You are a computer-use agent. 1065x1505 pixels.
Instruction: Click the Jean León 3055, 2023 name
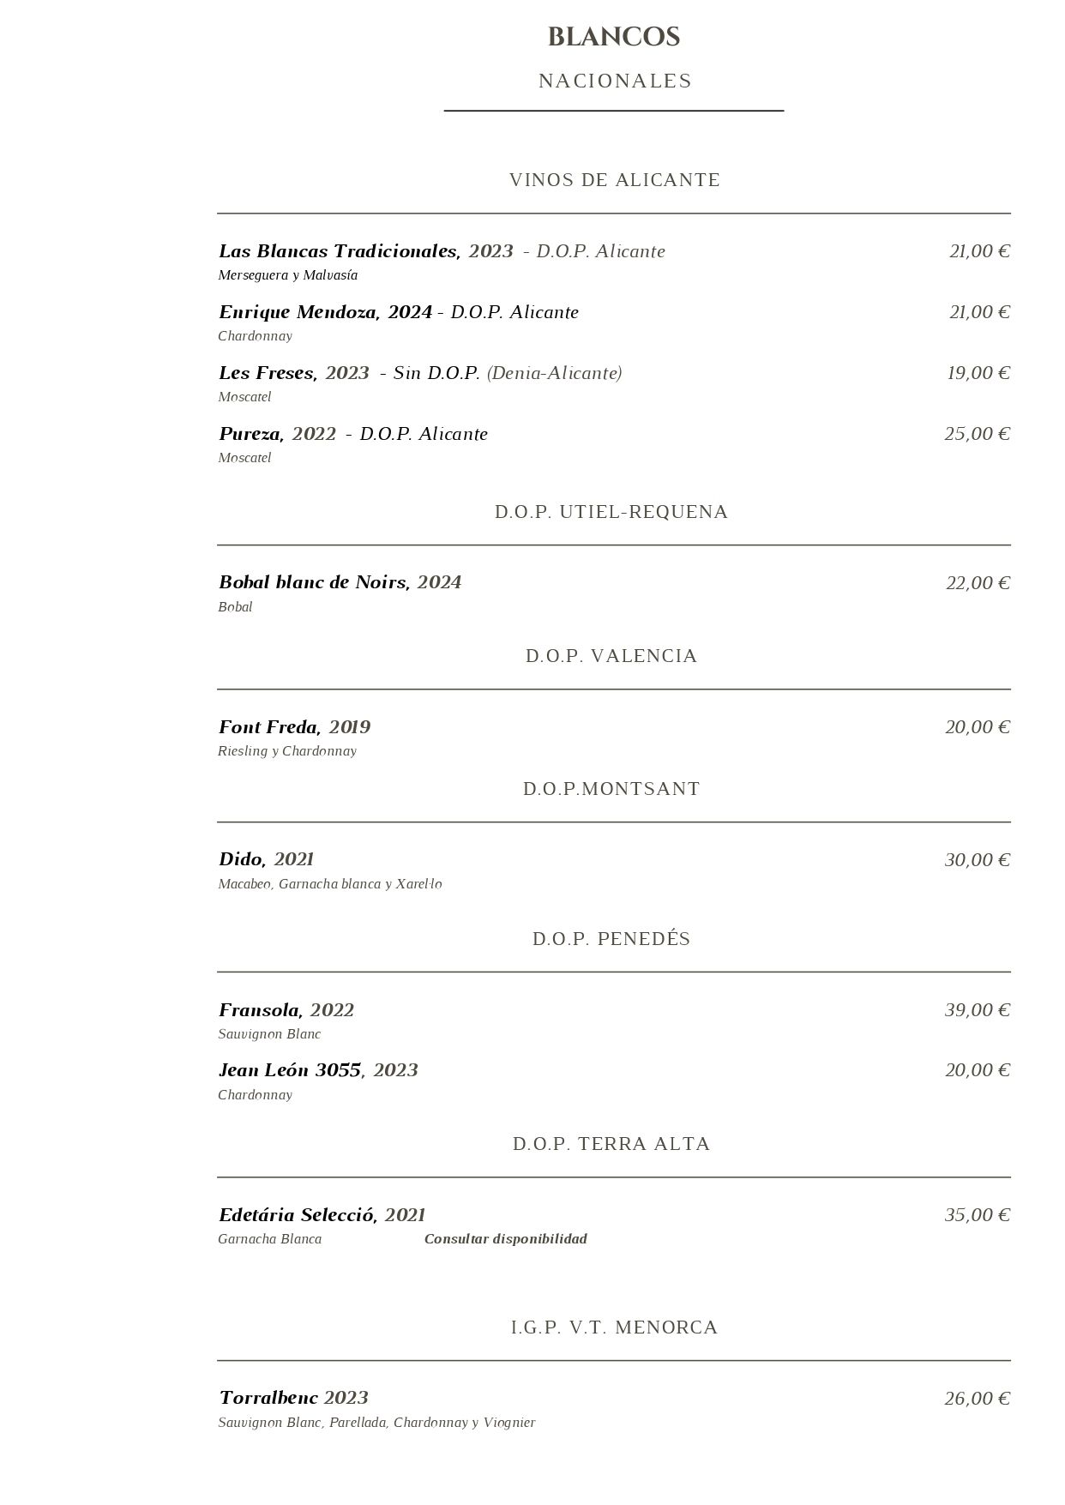[318, 1070]
